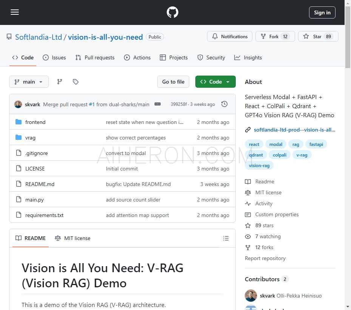This screenshot has width=351, height=310.
Task: Open commit 'bugfix: Update README.md'
Action: (138, 184)
